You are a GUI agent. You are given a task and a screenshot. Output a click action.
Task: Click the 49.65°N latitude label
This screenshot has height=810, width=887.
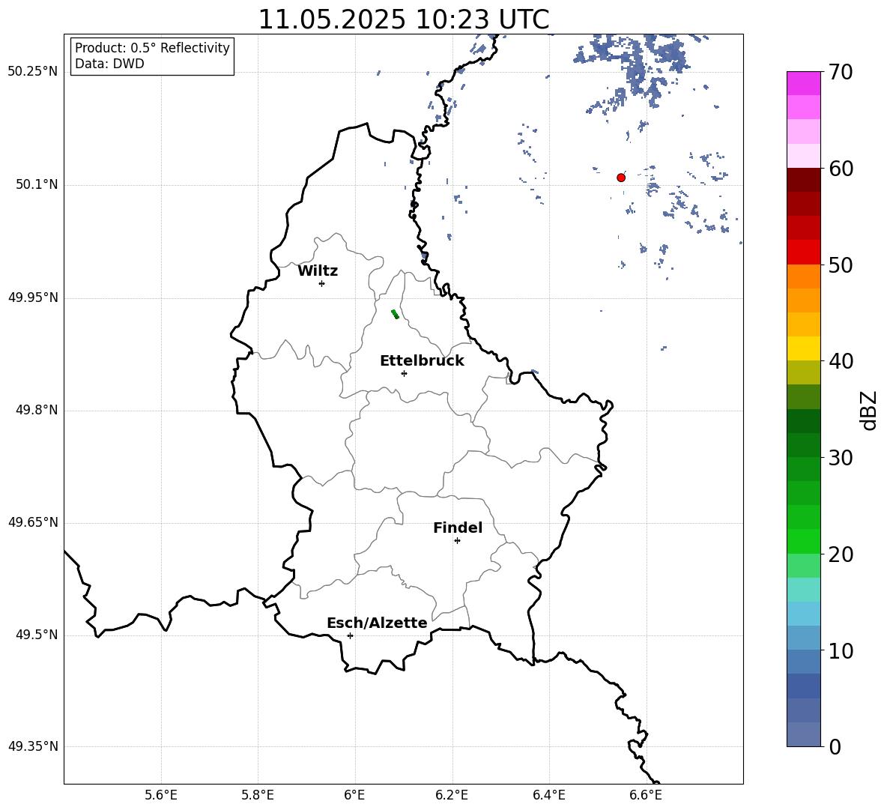click(x=33, y=522)
